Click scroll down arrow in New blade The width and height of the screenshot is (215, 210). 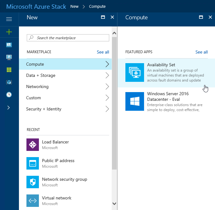pos(114,203)
